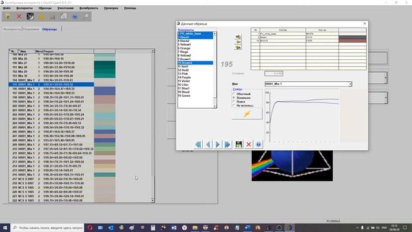
Task: Open the Windows Start menu
Action: (x=5, y=227)
